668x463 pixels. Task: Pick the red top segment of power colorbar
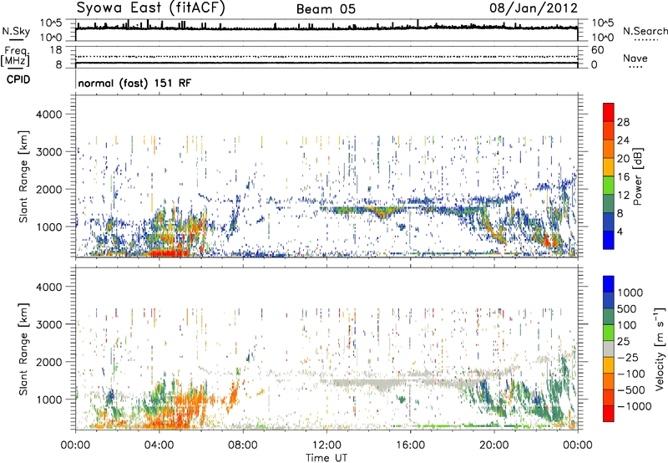[x=609, y=113]
